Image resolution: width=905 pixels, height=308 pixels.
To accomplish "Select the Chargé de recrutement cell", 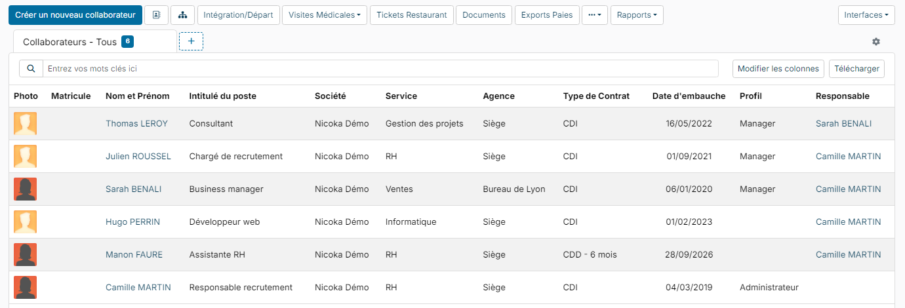I will pos(236,156).
